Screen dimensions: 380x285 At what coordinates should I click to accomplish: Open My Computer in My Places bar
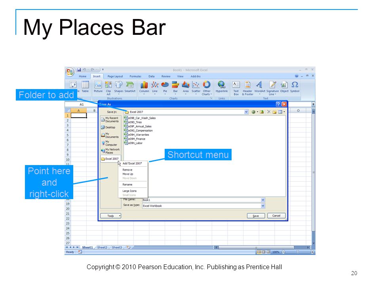pos(110,143)
